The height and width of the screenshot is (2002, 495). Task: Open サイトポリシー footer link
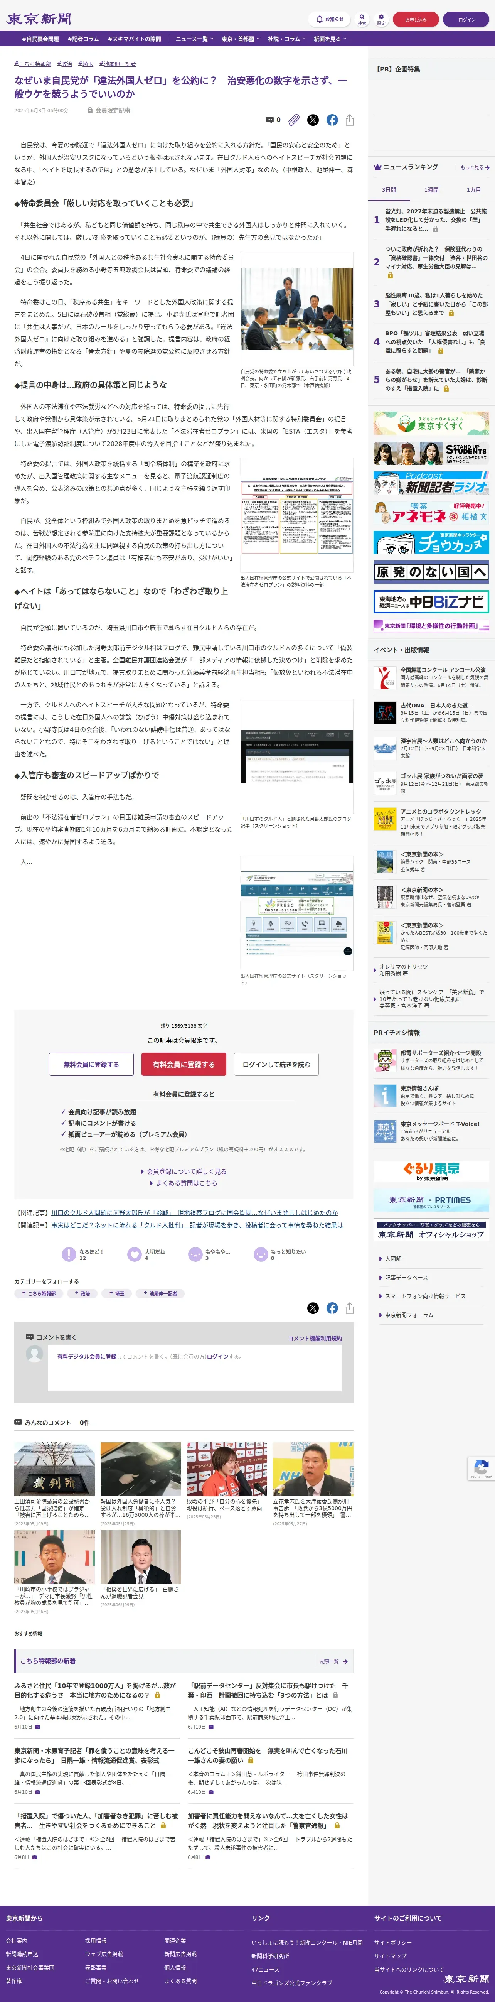point(393,1942)
